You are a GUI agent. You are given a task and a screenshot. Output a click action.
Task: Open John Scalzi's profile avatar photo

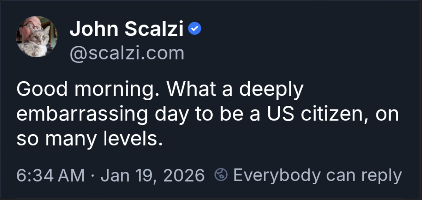37,37
